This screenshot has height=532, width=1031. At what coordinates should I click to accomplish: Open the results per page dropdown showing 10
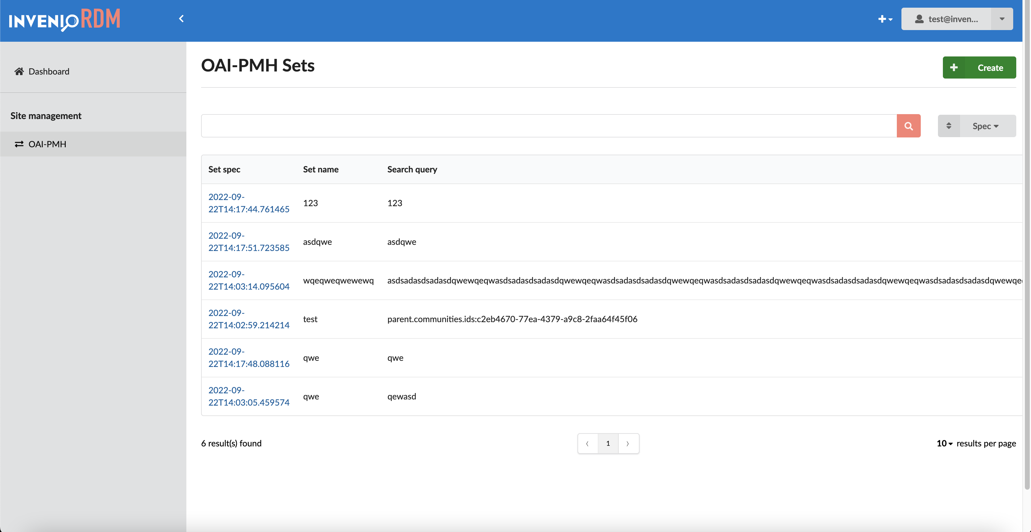[x=943, y=443]
